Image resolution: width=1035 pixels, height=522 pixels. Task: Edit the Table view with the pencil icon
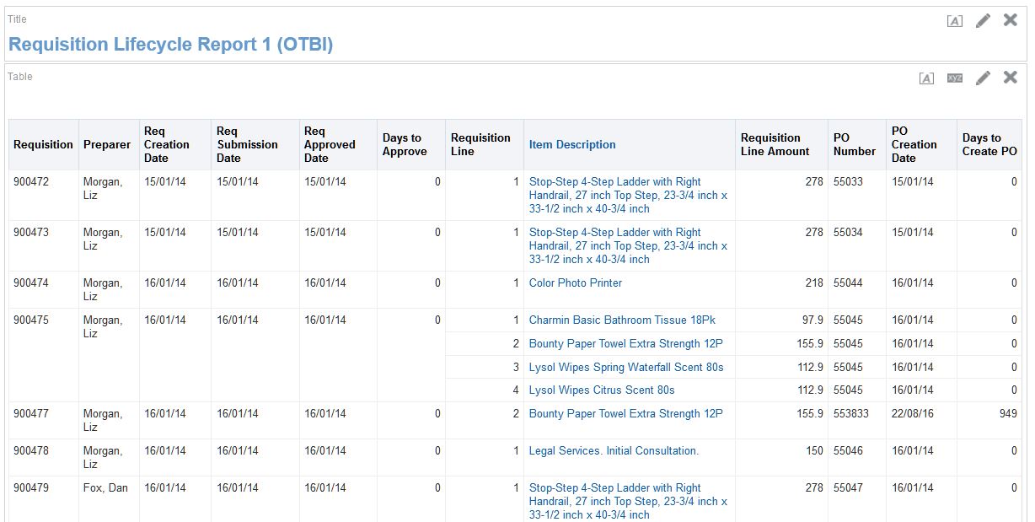pyautogui.click(x=982, y=77)
